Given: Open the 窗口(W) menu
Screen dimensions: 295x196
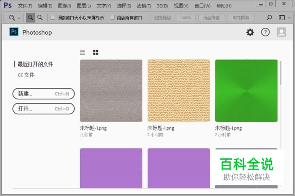Looking at the screenshot, I should coord(202,6).
